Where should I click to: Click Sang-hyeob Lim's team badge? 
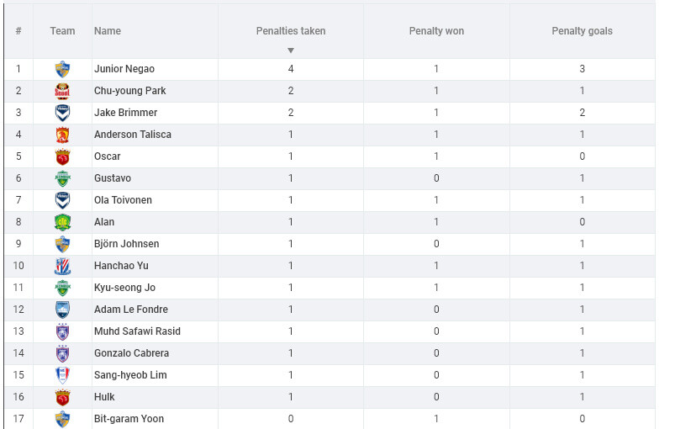click(62, 375)
